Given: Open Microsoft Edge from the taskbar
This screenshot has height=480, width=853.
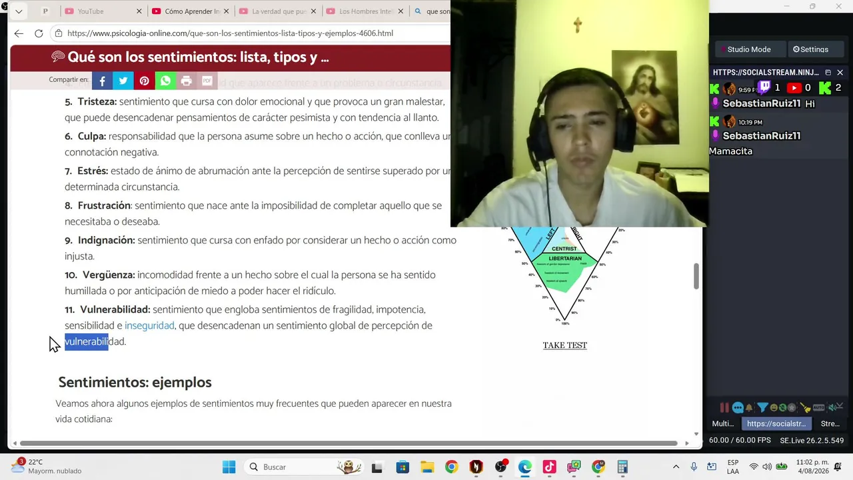Looking at the screenshot, I should [525, 467].
